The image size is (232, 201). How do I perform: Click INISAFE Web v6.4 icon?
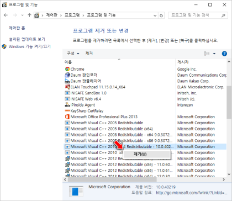(x=67, y=99)
